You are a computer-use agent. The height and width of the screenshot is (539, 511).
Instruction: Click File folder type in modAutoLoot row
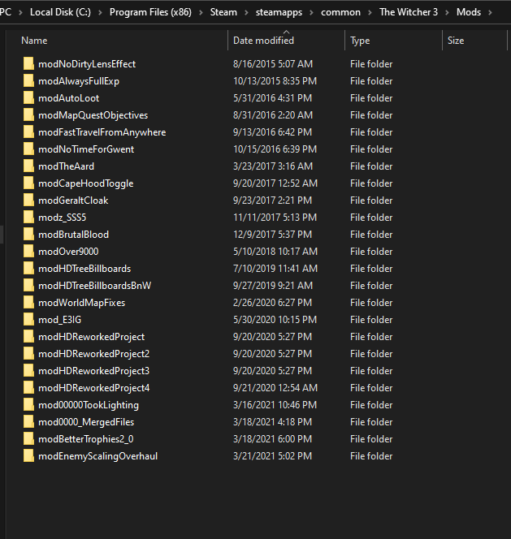[371, 98]
